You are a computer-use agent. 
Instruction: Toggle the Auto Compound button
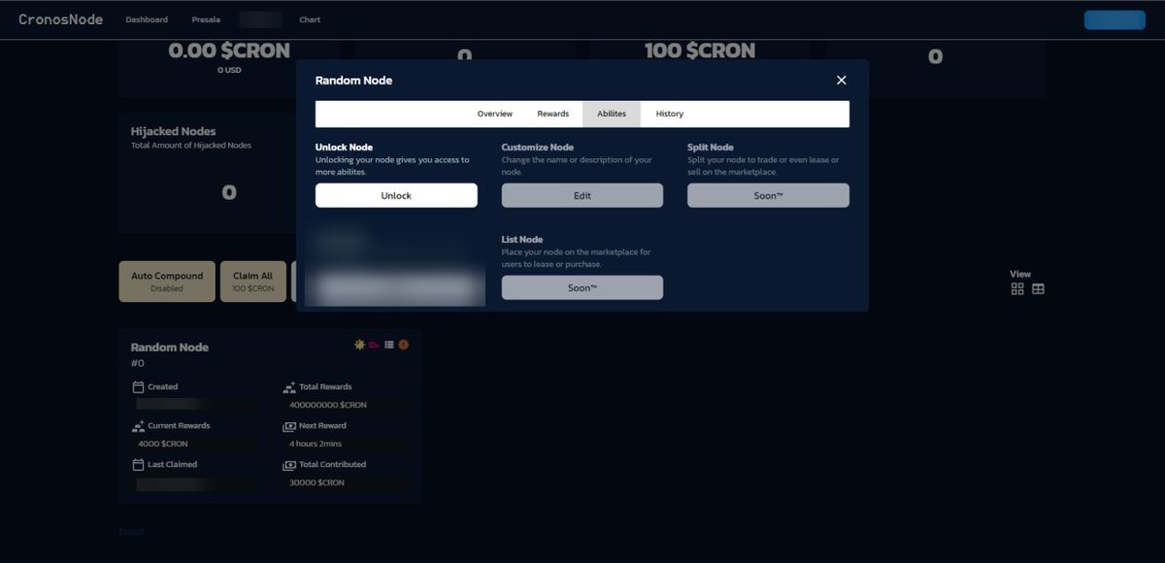coord(167,281)
